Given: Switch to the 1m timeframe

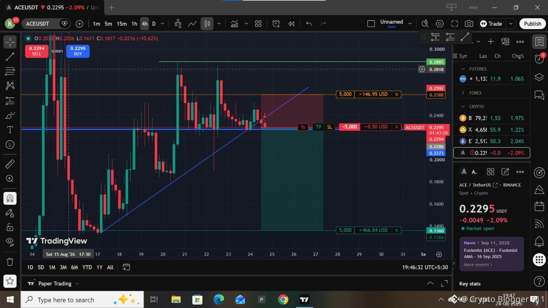Looking at the screenshot, I should point(96,24).
